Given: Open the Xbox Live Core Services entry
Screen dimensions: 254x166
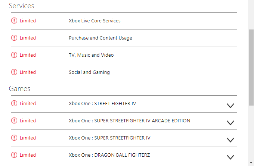Looking at the screenshot, I should tap(95, 21).
